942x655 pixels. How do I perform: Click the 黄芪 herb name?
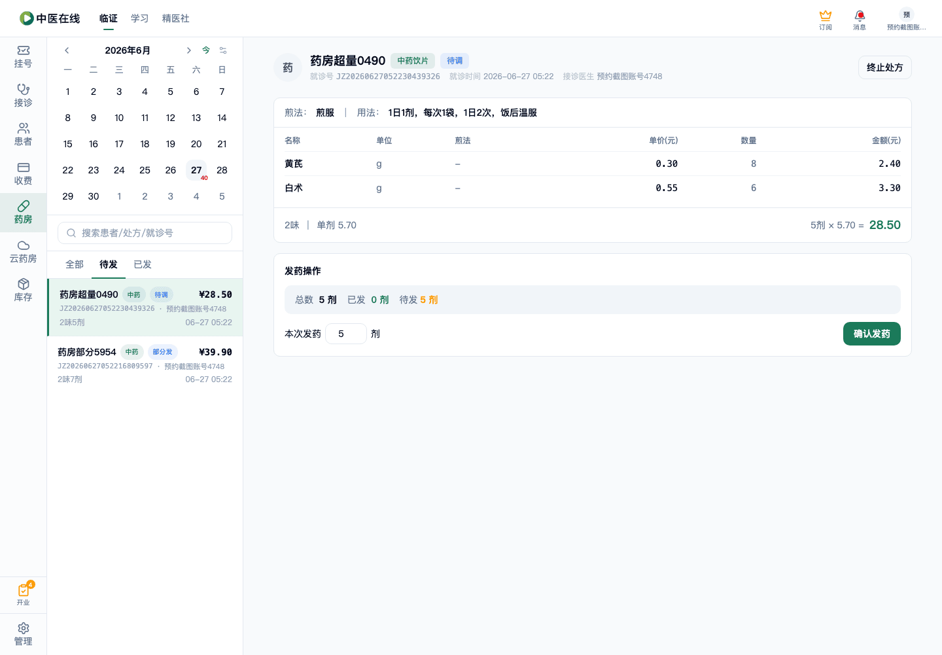click(x=294, y=164)
